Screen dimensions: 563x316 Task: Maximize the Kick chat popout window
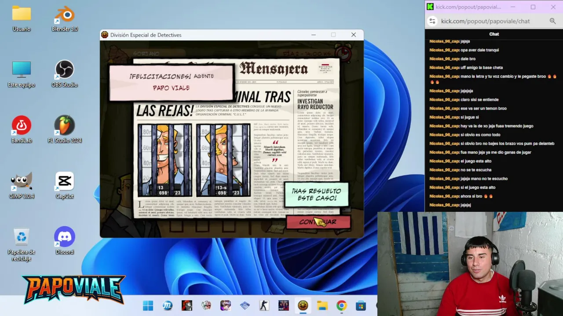tap(533, 7)
